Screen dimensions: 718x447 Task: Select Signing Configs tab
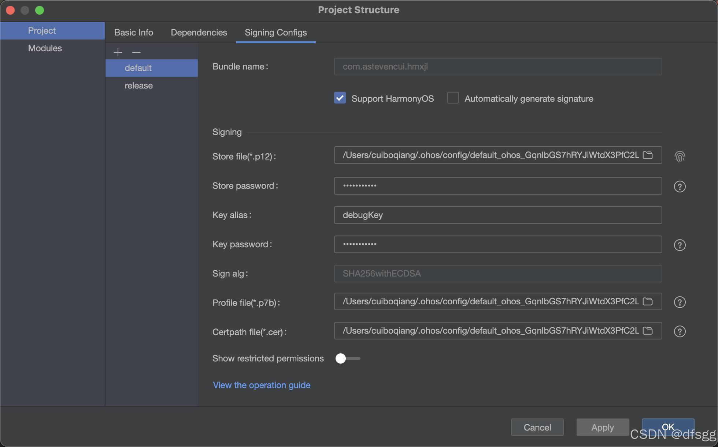276,33
